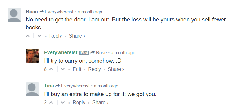
Task: Expand Share options on Tina's comment
Action: [100, 103]
